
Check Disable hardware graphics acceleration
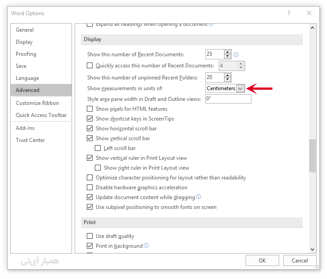[x=89, y=187]
